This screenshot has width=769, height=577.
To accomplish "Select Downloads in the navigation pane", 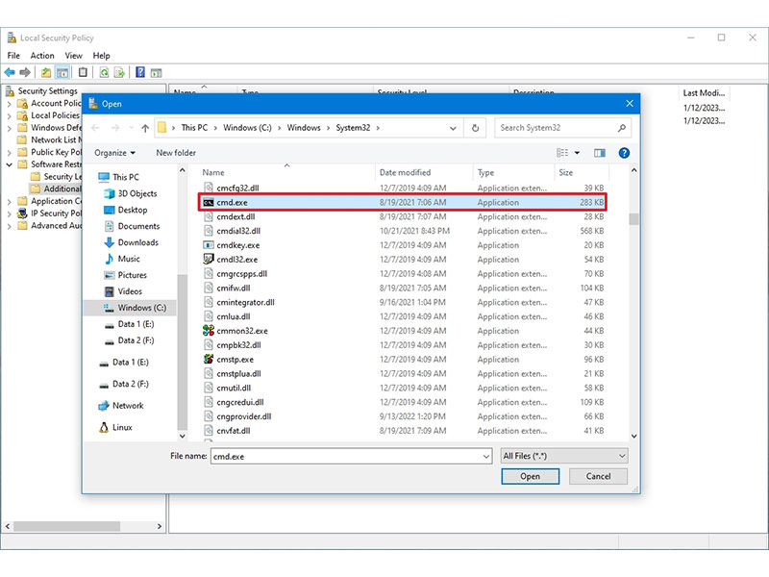I will (x=131, y=242).
